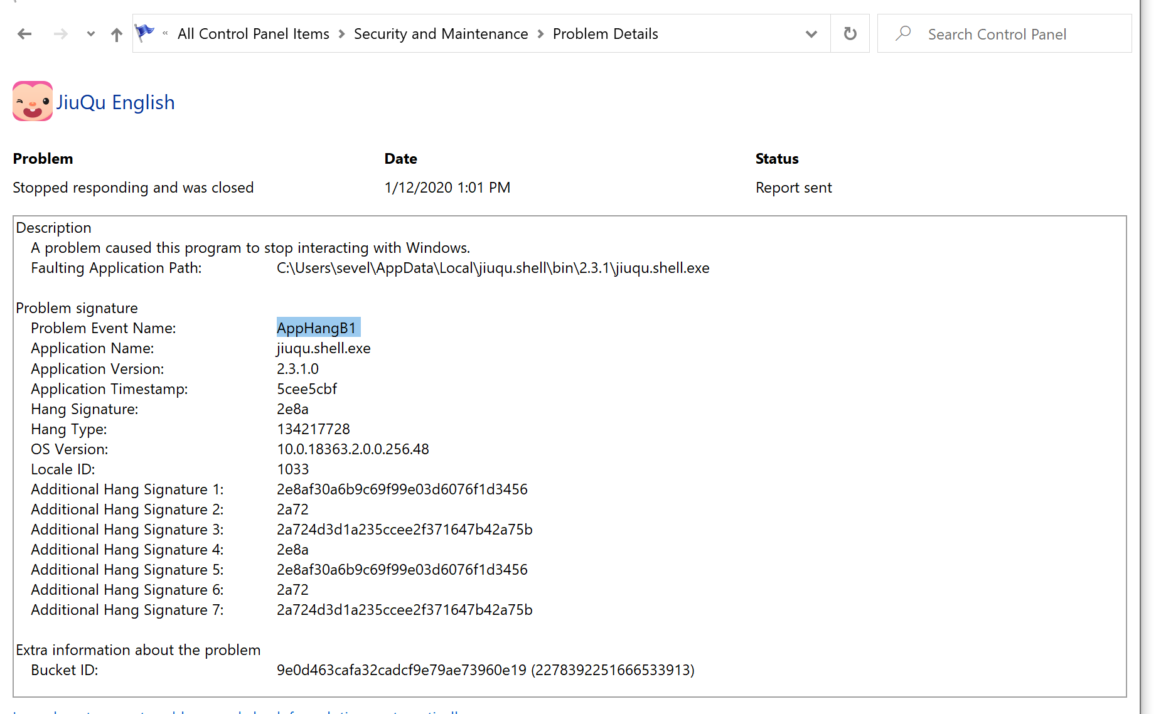The height and width of the screenshot is (714, 1156).
Task: Click the Description section label
Action: [53, 228]
